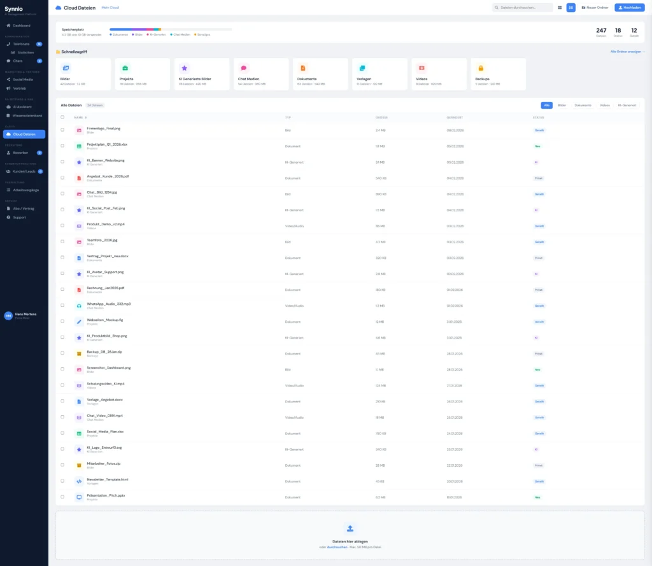
Task: Click the Videos film folder icon
Action: click(x=422, y=68)
